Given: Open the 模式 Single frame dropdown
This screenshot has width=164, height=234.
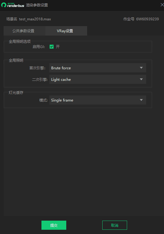Looking at the screenshot, I should (x=98, y=100).
